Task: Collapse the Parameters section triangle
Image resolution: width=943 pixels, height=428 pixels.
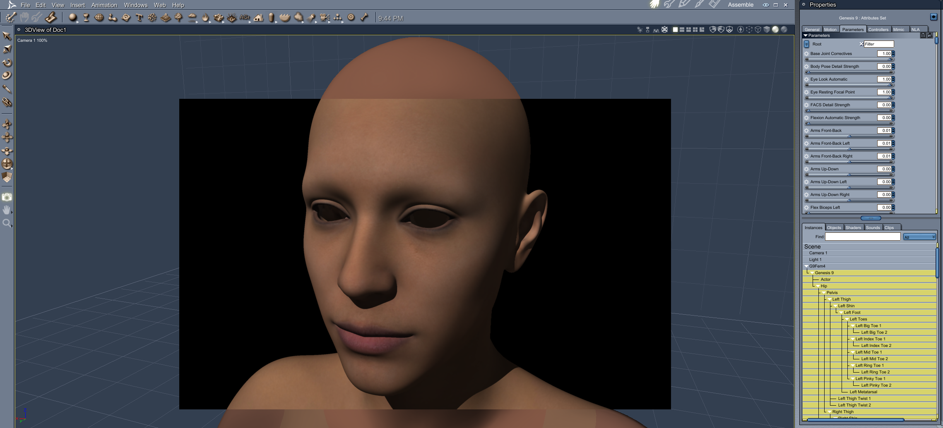Action: pos(806,36)
